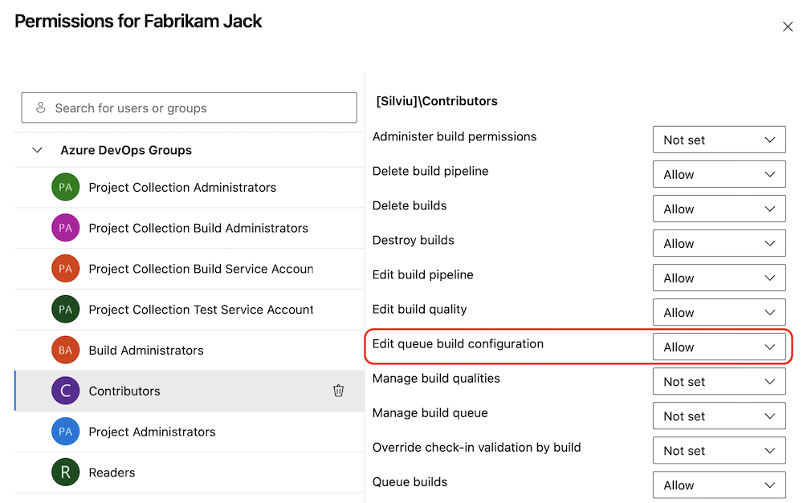This screenshot has height=503, width=803.
Task: Click the Project Collection Build Administrators avatar
Action: pyautogui.click(x=65, y=228)
